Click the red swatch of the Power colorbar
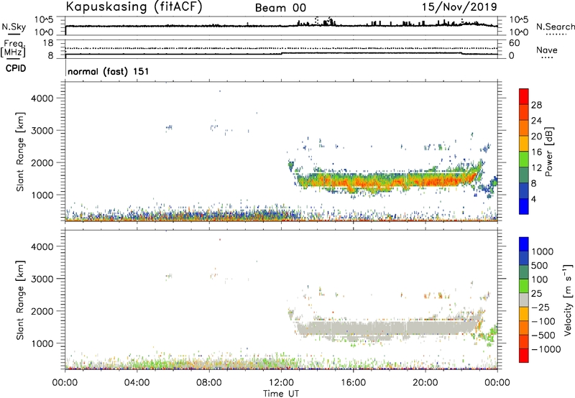The image size is (575, 398). click(524, 96)
